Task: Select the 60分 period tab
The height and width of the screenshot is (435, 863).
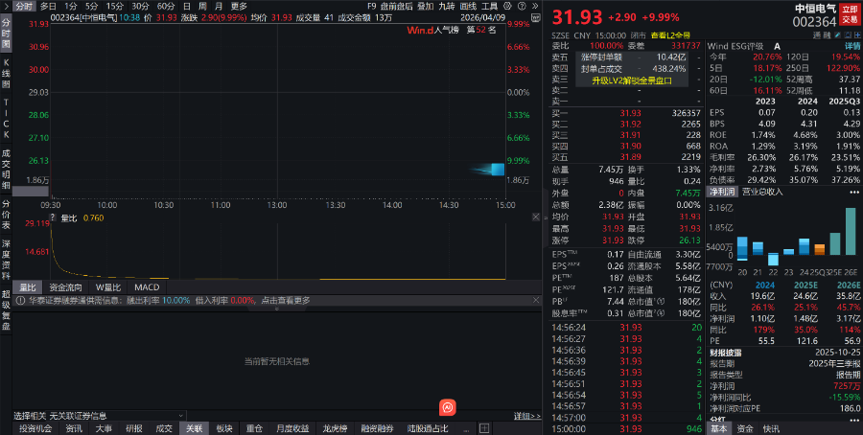Action: (166, 6)
